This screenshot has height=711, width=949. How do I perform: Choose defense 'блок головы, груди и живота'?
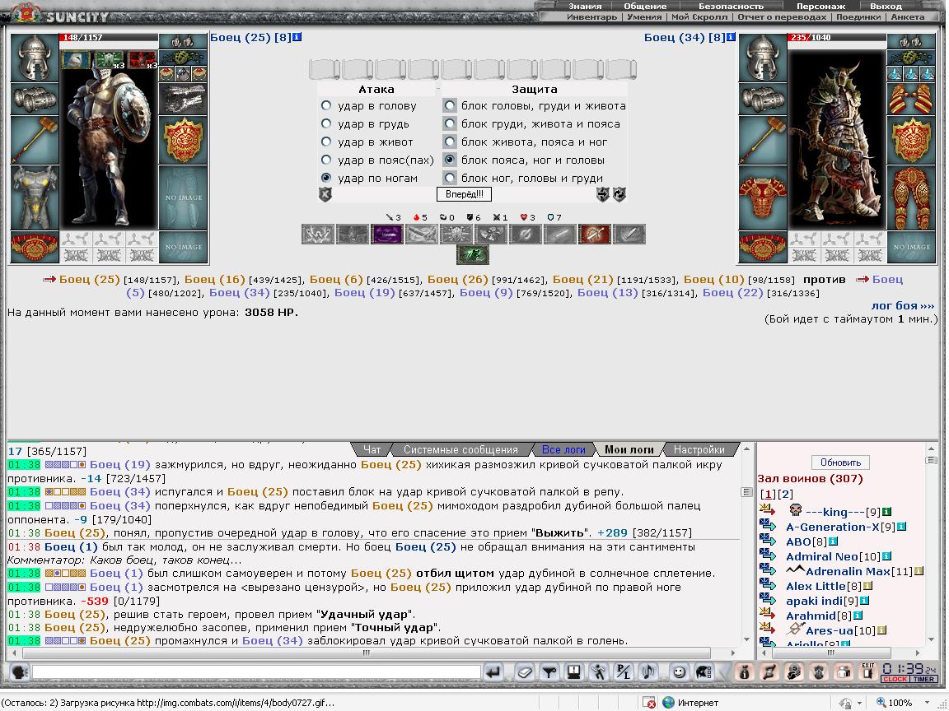450,106
